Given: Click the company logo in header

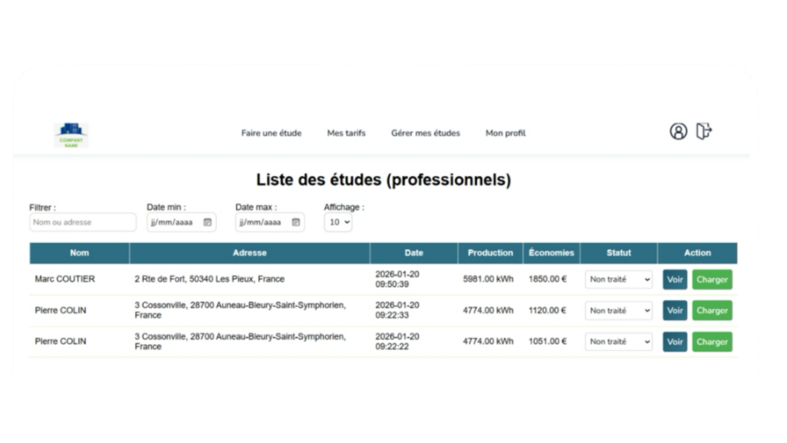Looking at the screenshot, I should click(x=71, y=135).
